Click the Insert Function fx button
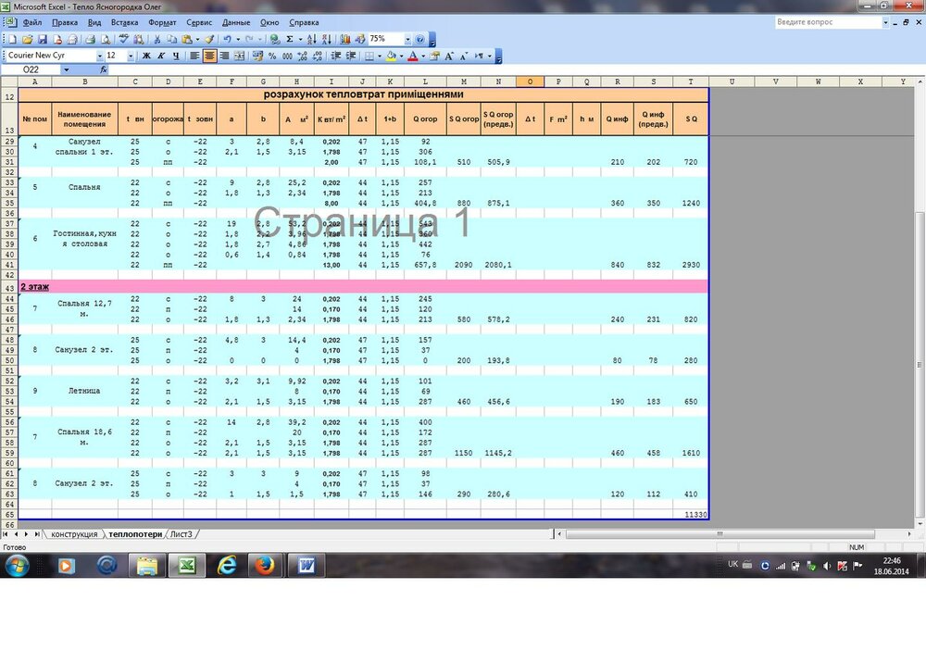Screen dimensions: 926x663 pos(103,69)
